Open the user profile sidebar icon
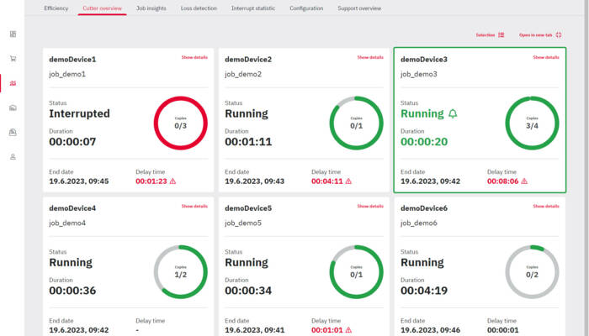This screenshot has width=589, height=336. pos(13,157)
